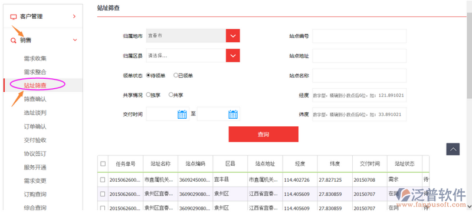The width and height of the screenshot is (472, 214).
Task: Click the back-to-top arrow icon
Action: click(453, 149)
